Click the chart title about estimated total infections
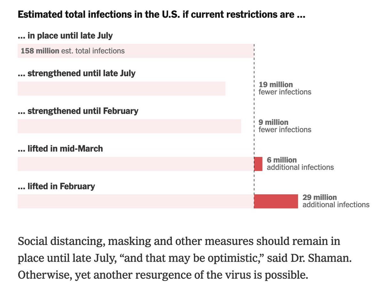The width and height of the screenshot is (384, 293). click(161, 15)
